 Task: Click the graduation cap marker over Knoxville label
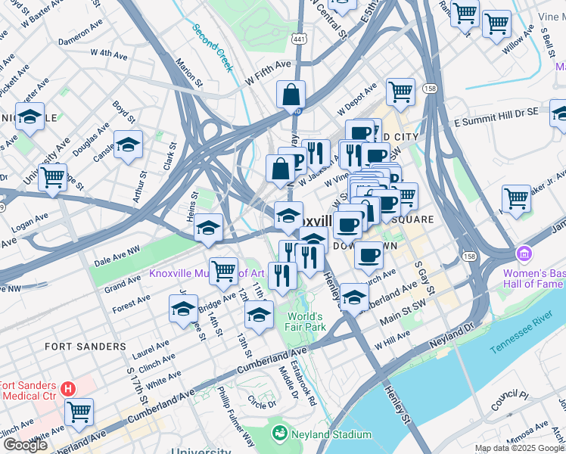[288, 217]
